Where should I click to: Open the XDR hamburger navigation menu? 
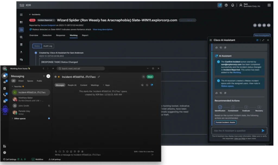(x=21, y=15)
